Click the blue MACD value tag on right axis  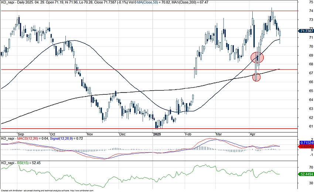(x=306, y=142)
